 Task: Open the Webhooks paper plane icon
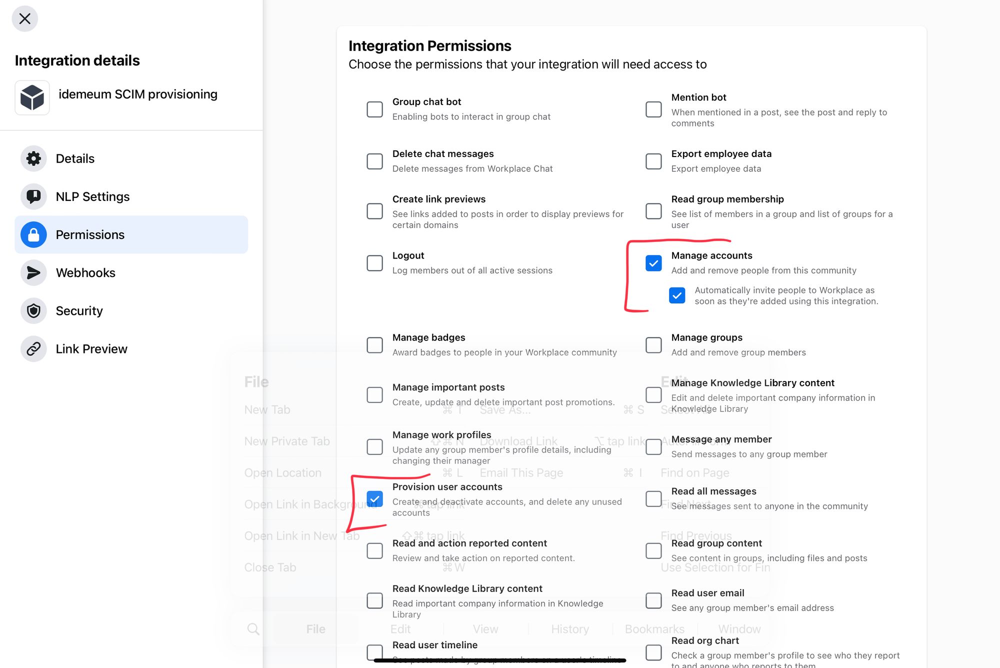(x=33, y=272)
